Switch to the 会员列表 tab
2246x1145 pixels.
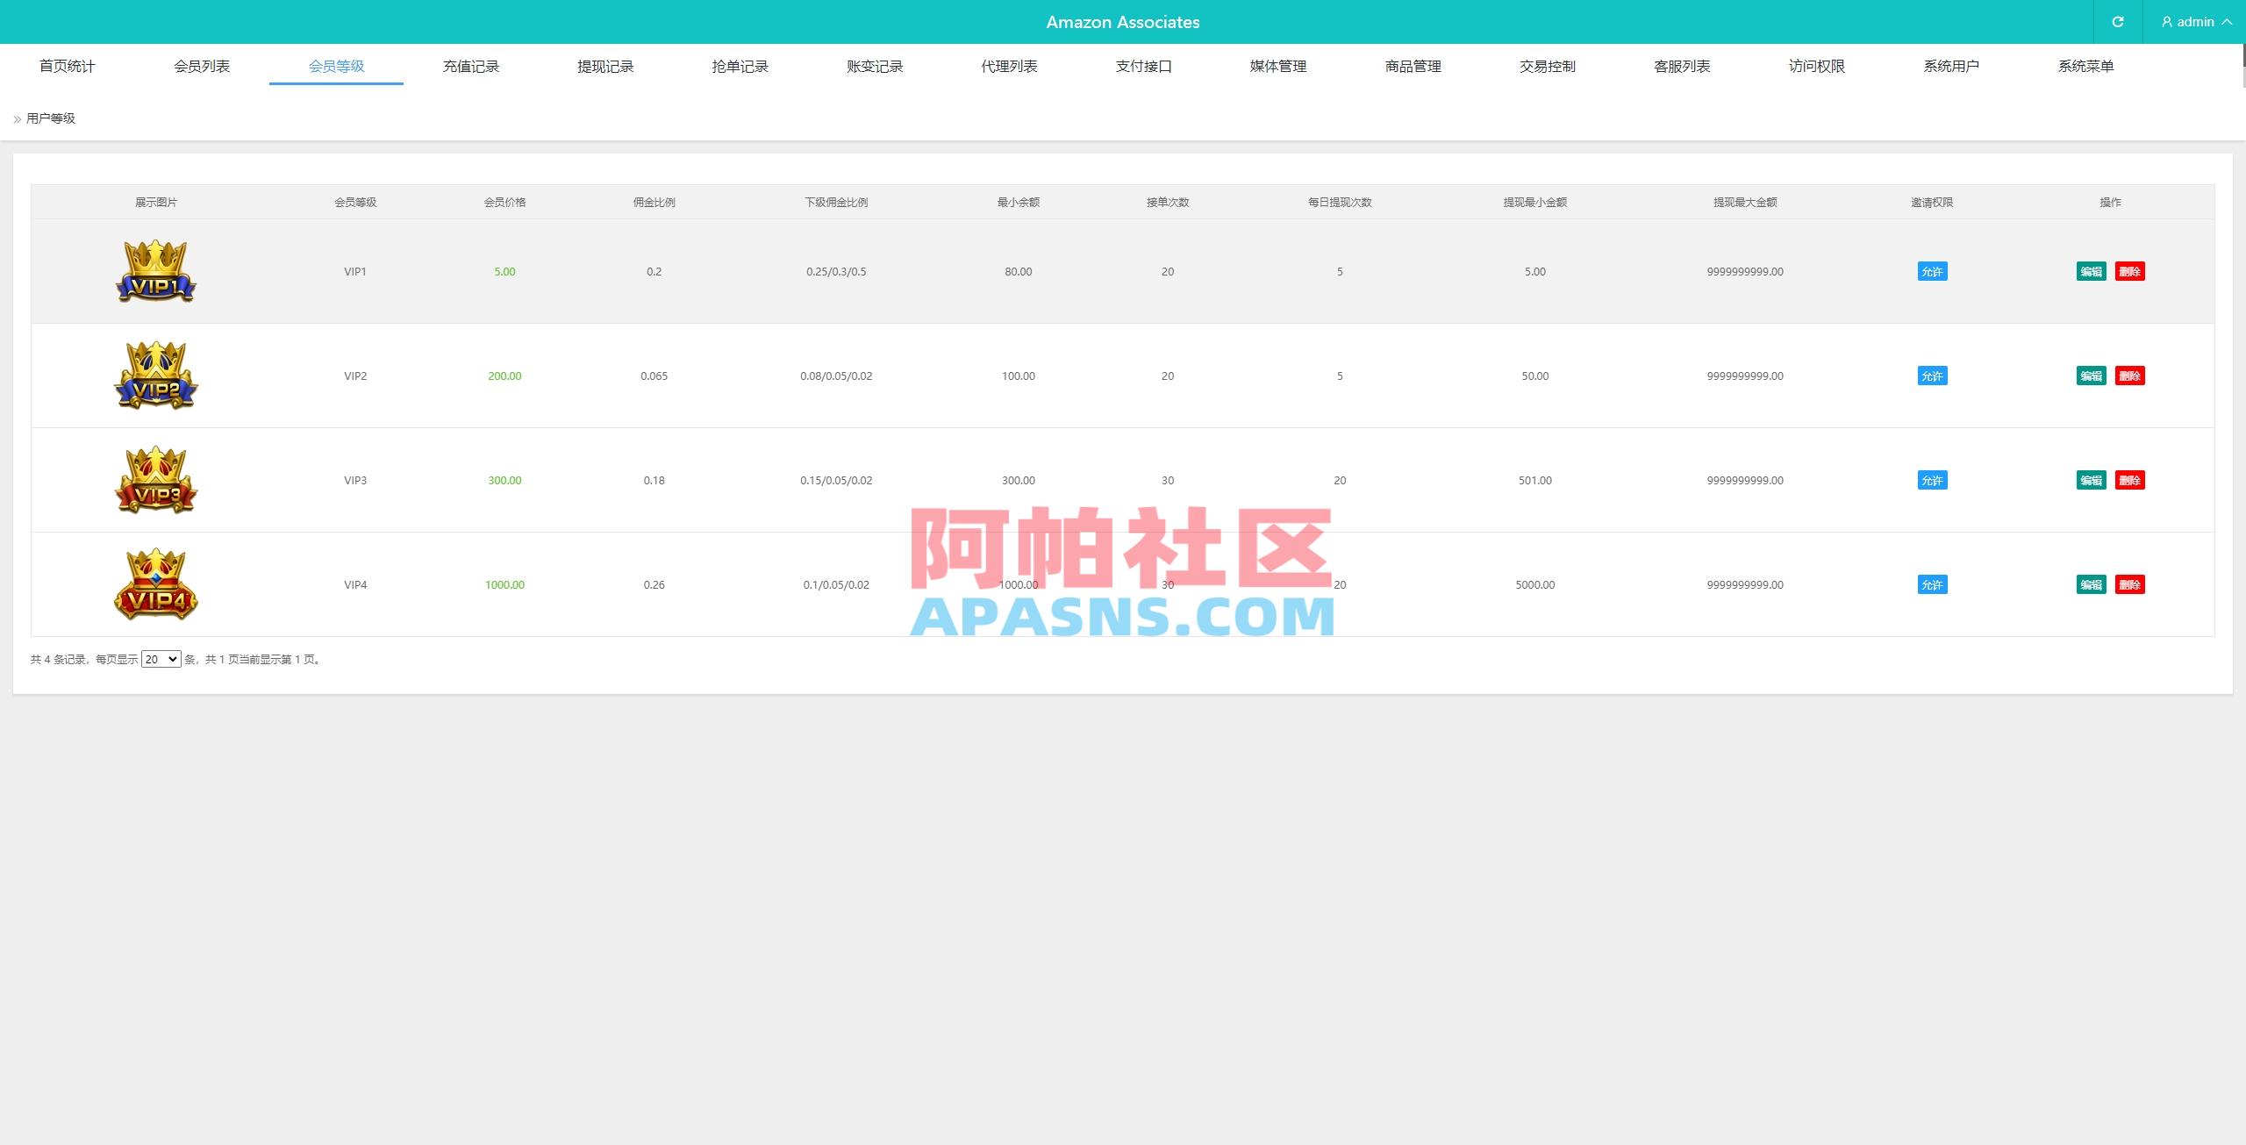(201, 66)
